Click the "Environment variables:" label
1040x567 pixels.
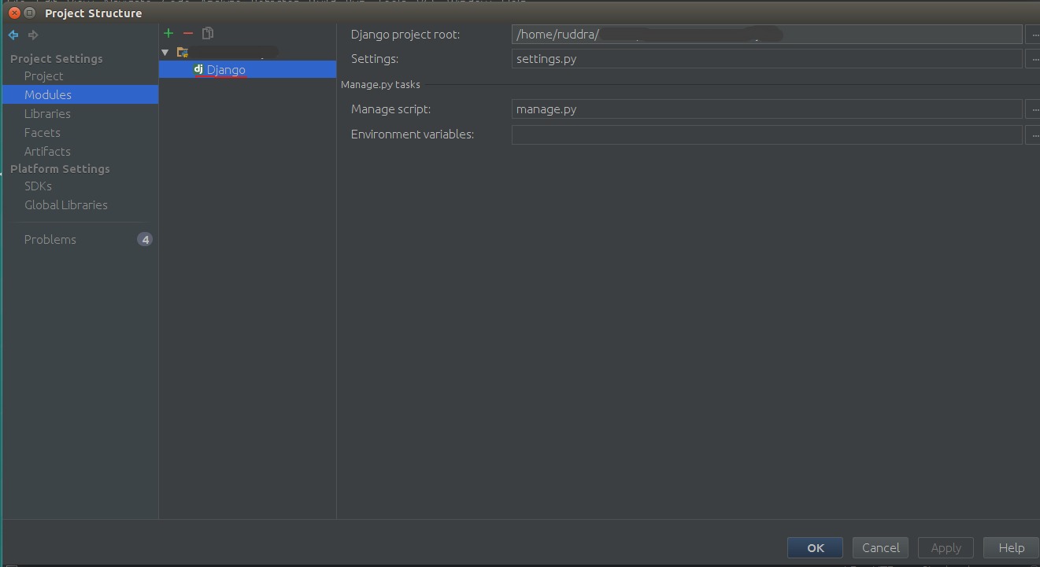pyautogui.click(x=413, y=134)
